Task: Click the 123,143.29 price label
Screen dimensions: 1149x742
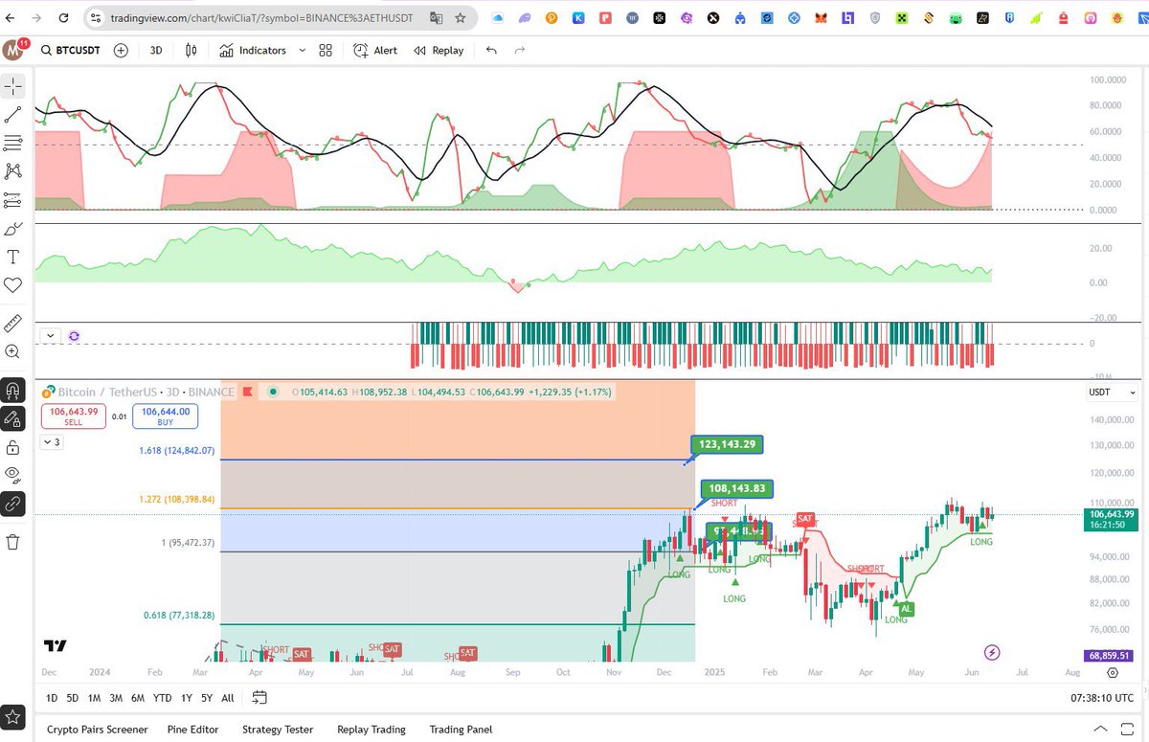Action: pyautogui.click(x=727, y=444)
